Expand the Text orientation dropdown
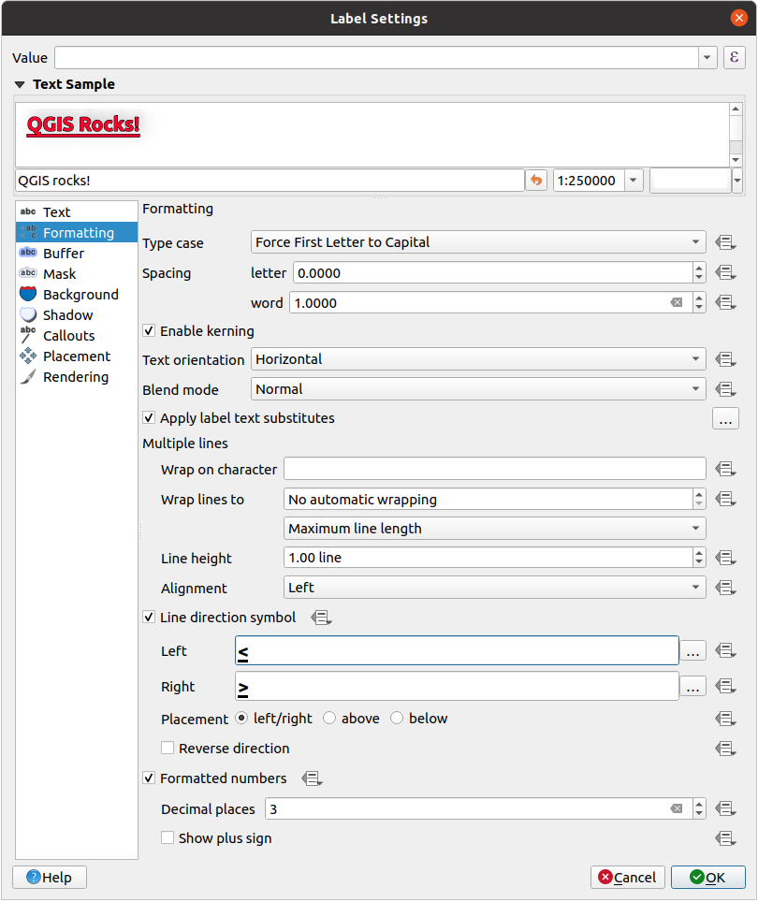 coord(478,359)
